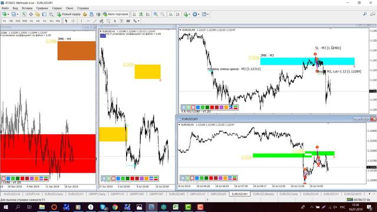Open the Profiles toolbar icon

pyautogui.click(x=14, y=14)
